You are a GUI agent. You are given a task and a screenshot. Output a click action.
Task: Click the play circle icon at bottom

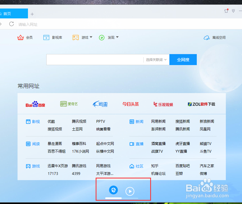point(130,191)
